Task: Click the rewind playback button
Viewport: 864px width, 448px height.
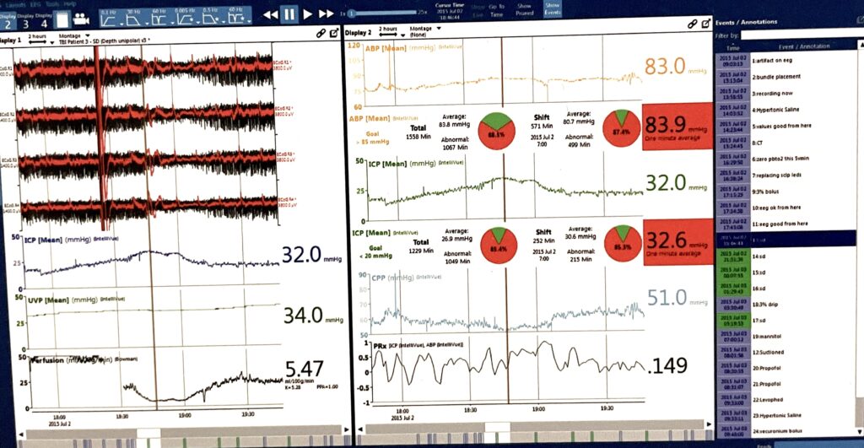Action: (270, 15)
